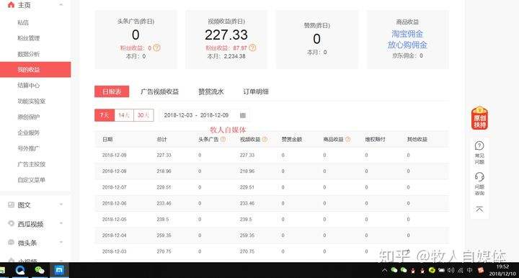
Task: Click the 中 input method tray icon
Action: (x=470, y=270)
